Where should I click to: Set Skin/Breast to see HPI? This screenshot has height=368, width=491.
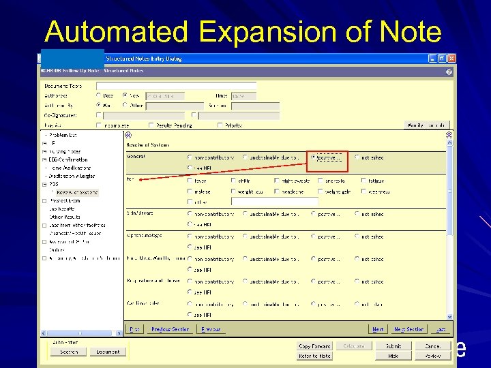point(190,224)
